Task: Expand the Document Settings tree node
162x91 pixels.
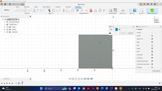Action: click(5, 22)
